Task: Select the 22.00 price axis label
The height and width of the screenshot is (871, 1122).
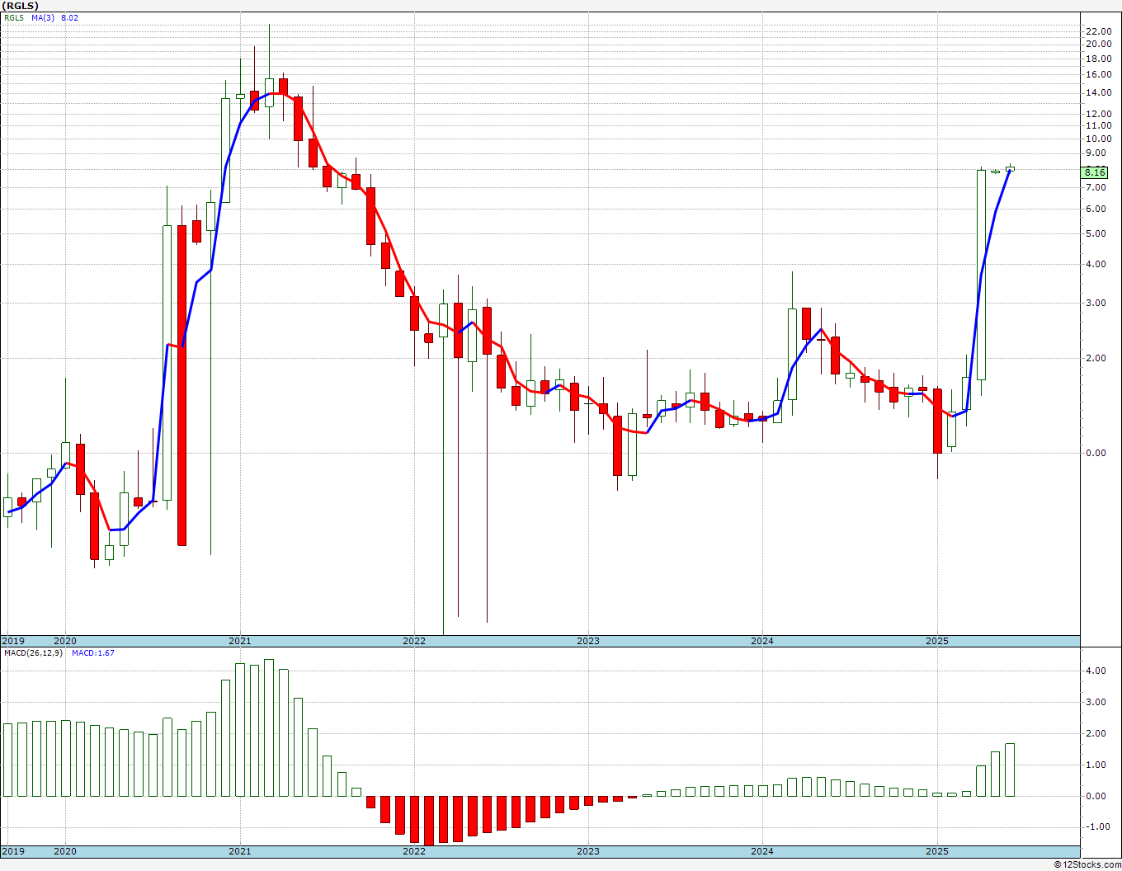Action: [1098, 31]
